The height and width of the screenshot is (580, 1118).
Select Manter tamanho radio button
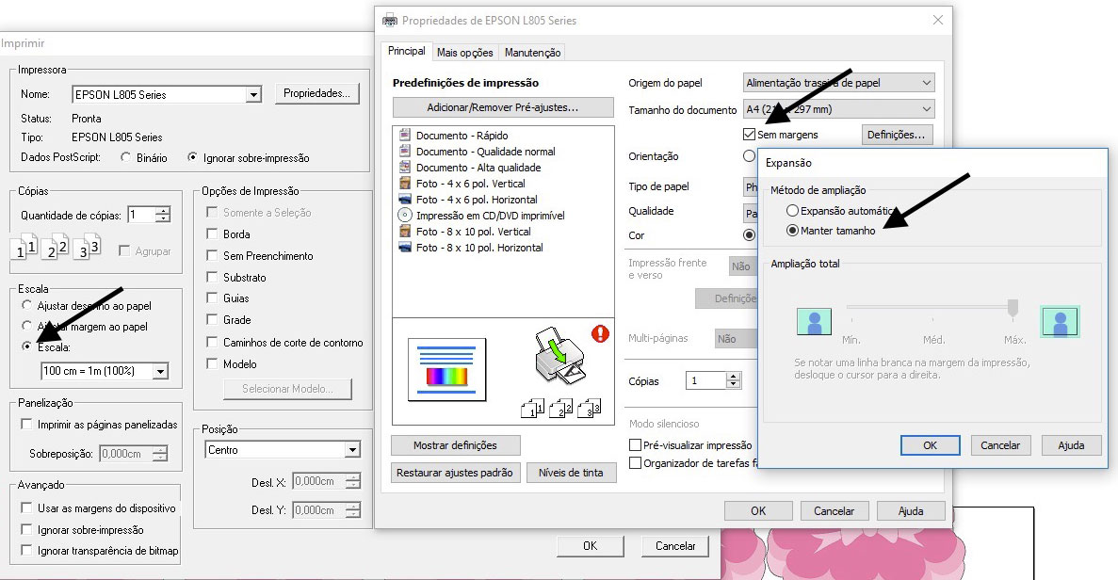point(792,231)
